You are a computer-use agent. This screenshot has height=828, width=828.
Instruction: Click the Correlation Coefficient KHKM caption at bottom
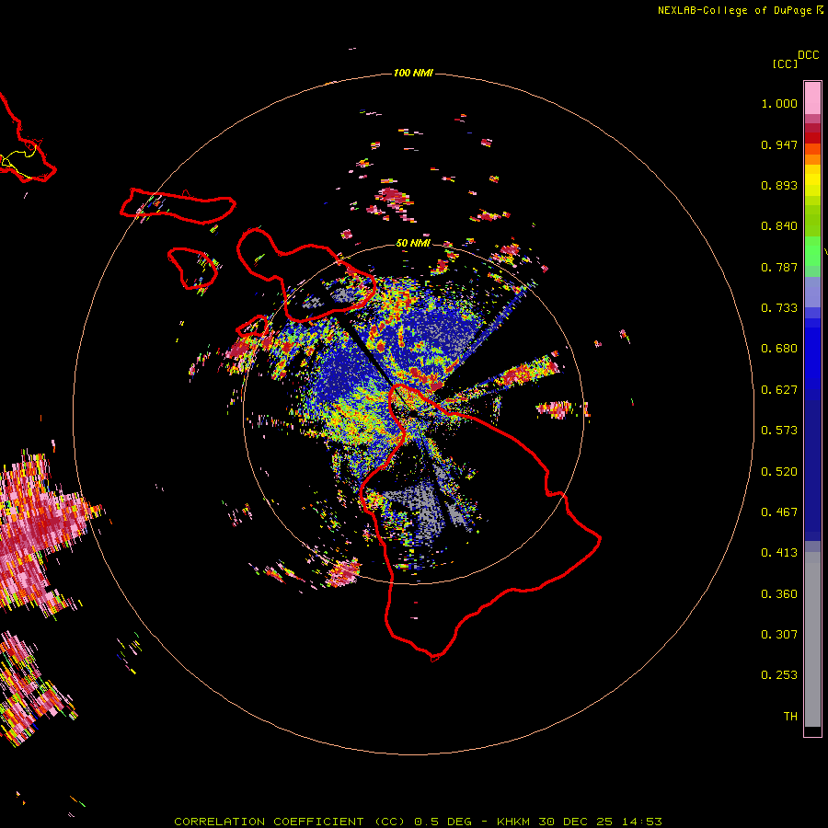418,822
